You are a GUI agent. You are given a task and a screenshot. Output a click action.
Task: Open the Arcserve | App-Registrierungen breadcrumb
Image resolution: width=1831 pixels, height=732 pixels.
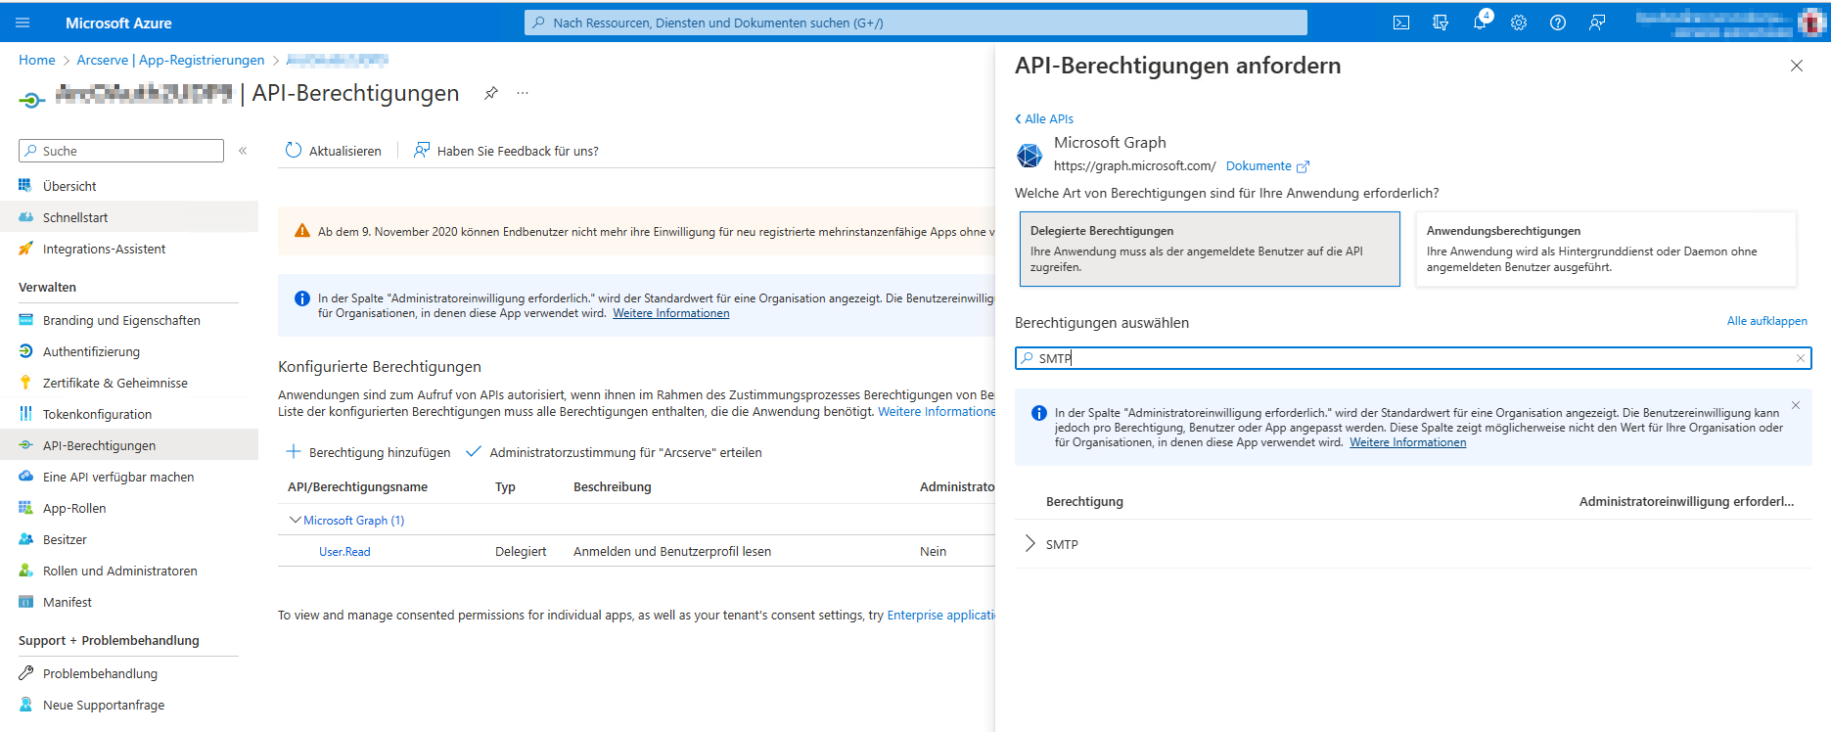[x=171, y=60]
